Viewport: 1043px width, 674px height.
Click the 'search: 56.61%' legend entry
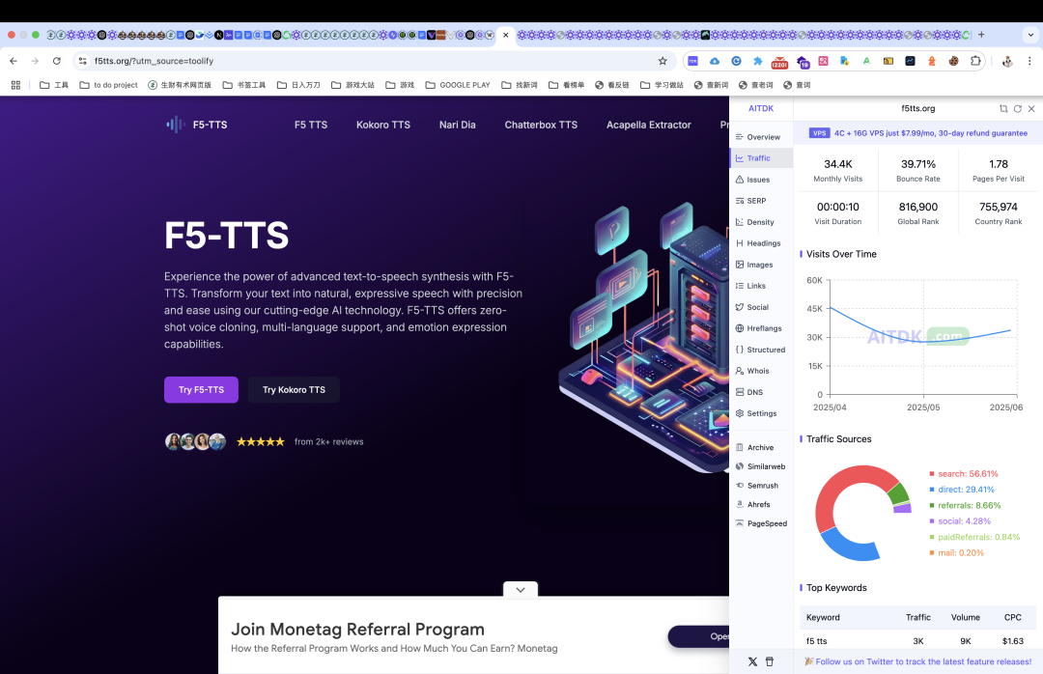point(963,474)
